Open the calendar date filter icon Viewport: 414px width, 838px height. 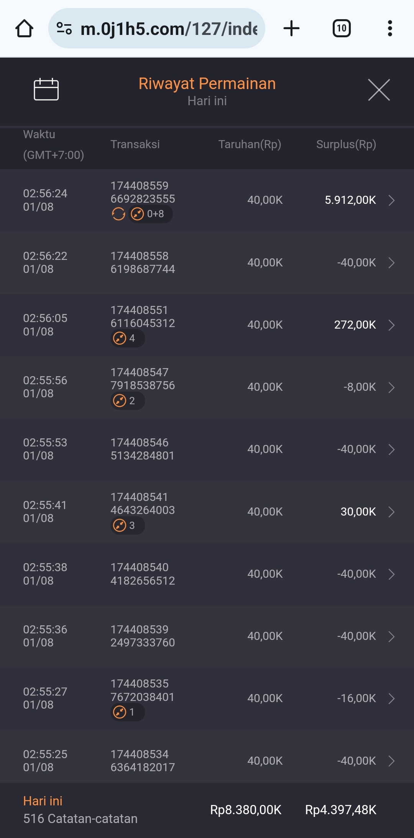coord(46,89)
